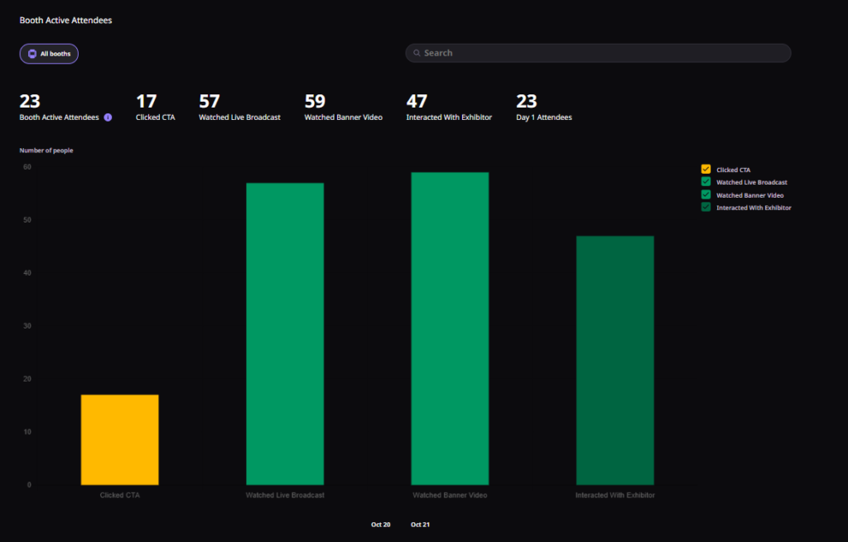Disable Watched Live Broadcast in the legend
Screen dimensions: 848x542
[x=706, y=182]
